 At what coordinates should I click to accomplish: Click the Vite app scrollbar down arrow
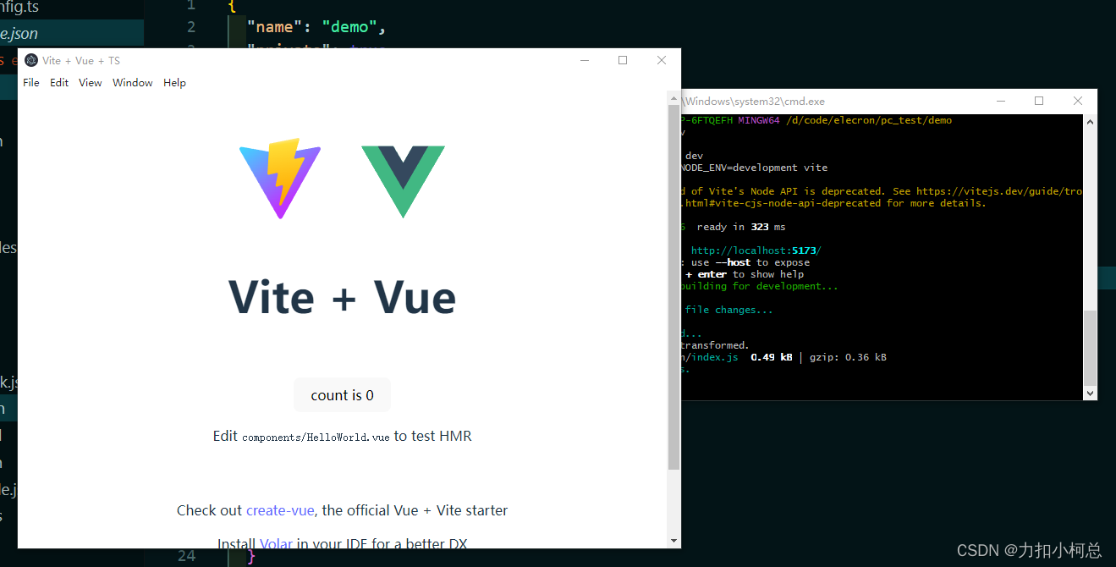point(673,541)
